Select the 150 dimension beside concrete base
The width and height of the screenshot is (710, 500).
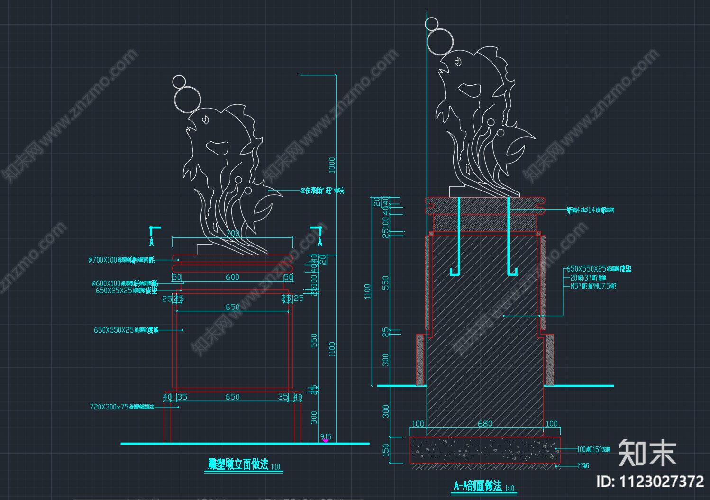tap(386, 450)
